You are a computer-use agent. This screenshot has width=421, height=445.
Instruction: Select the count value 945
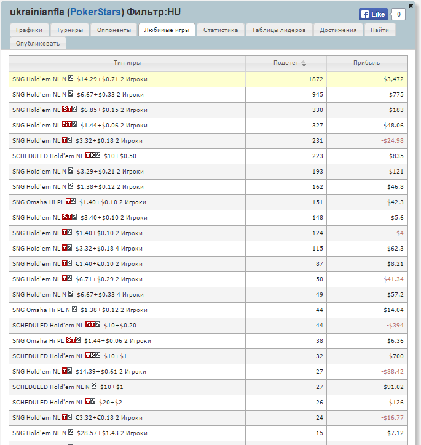[x=318, y=95]
